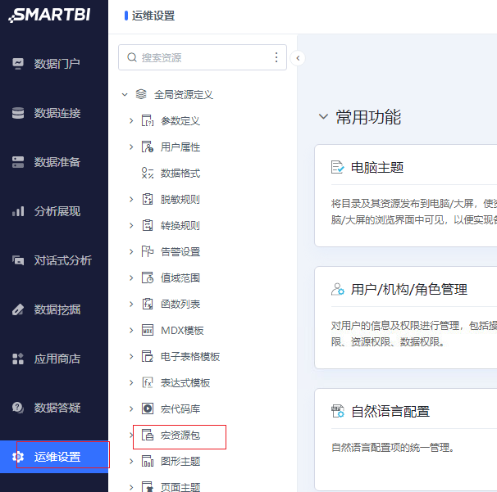Focus the 搜索资源 search field

pyautogui.click(x=203, y=57)
